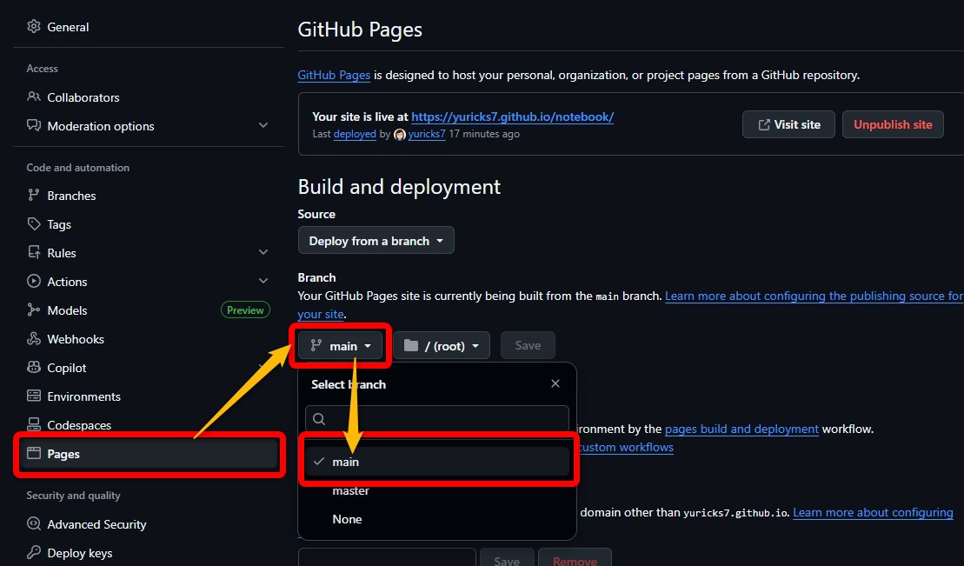Viewport: 964px width, 566px height.
Task: Click the Advanced Security shield icon
Action: pyautogui.click(x=34, y=524)
